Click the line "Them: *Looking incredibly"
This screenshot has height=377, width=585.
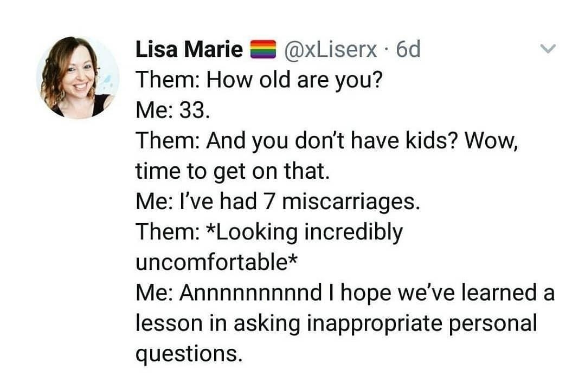pos(269,232)
